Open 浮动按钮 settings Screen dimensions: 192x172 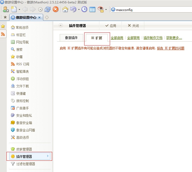[20, 79]
